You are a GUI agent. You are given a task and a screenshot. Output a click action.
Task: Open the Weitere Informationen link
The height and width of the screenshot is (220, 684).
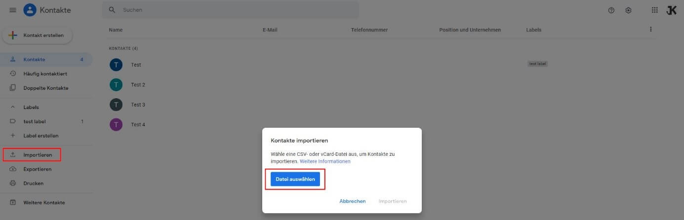point(325,161)
